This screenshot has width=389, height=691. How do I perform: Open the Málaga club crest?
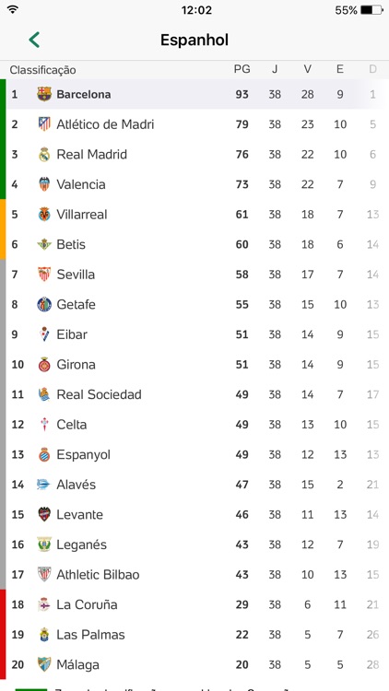[44, 664]
